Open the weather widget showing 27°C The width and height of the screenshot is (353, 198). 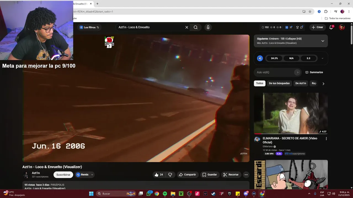pos(14,194)
